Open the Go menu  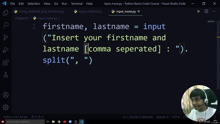(x=56, y=4)
